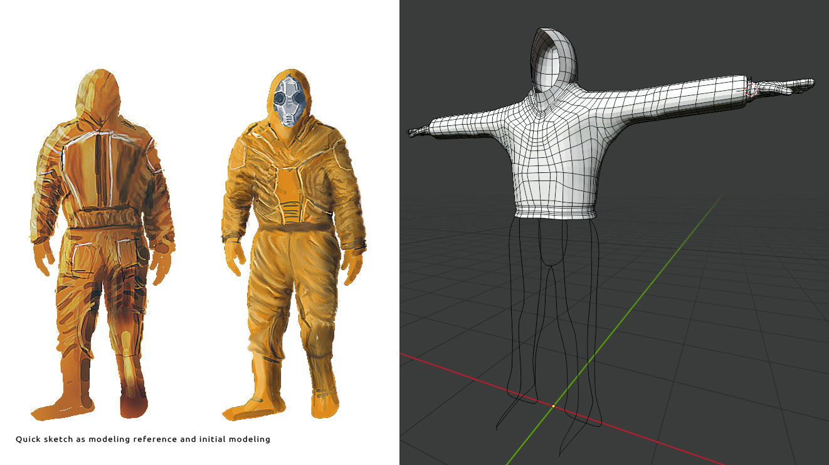This screenshot has height=465, width=829.
Task: Select the front-view suit sketch with gas mask
Action: click(x=294, y=244)
